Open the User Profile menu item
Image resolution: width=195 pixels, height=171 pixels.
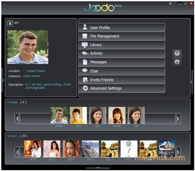pyautogui.click(x=122, y=27)
